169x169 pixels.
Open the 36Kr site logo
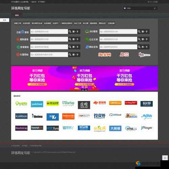click(53, 117)
